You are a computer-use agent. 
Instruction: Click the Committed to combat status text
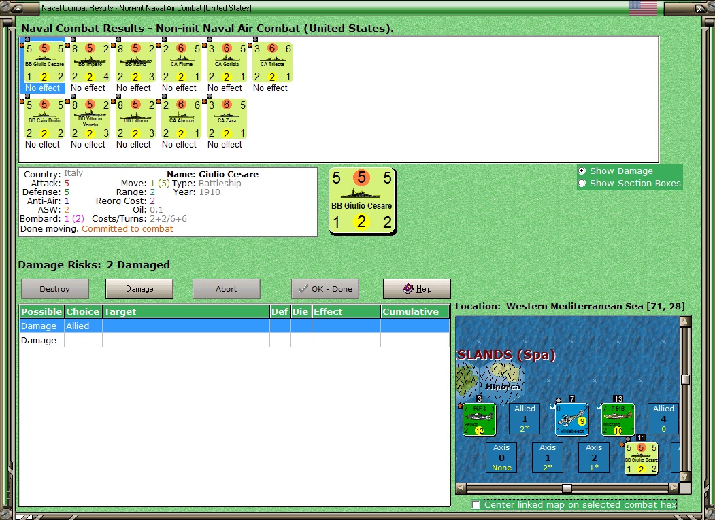click(x=128, y=229)
